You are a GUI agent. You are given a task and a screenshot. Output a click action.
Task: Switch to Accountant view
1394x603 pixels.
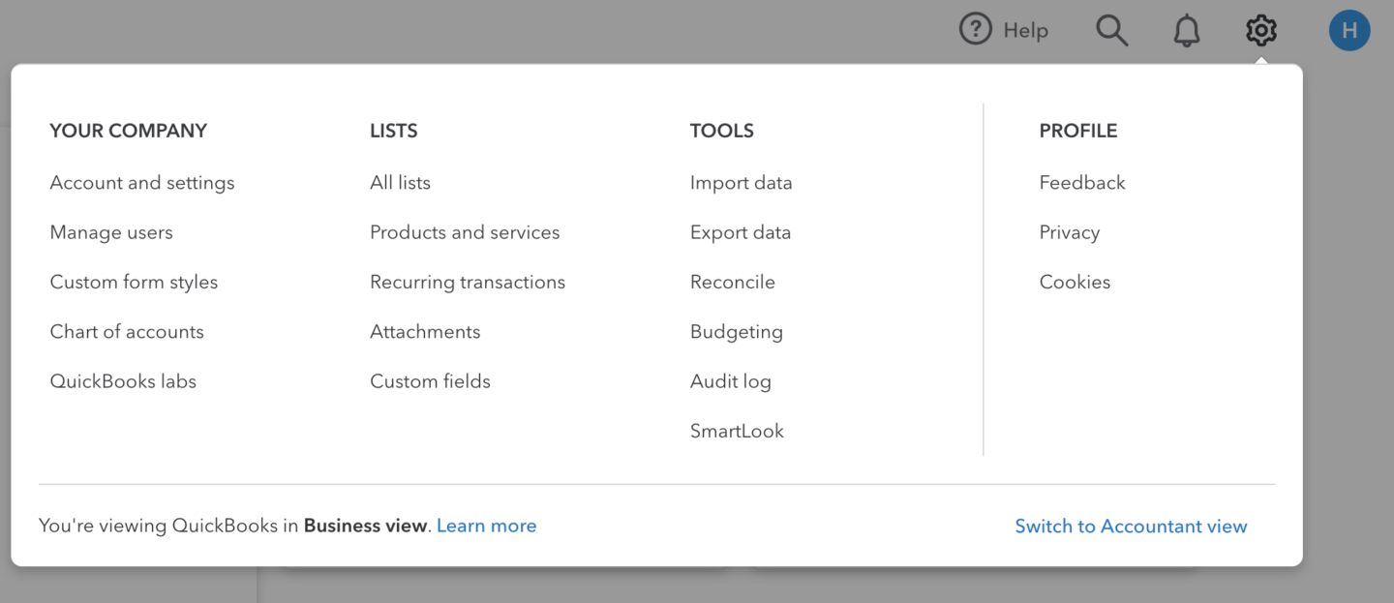tap(1131, 526)
